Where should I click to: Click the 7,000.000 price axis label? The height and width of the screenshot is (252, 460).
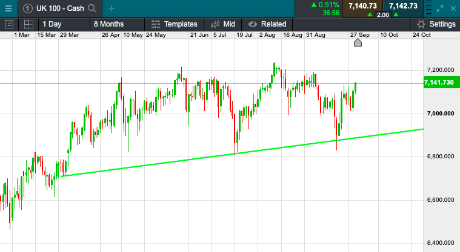pos(441,114)
